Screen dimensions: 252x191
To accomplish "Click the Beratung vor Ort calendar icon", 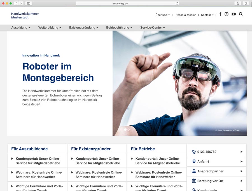I will (x=194, y=181).
